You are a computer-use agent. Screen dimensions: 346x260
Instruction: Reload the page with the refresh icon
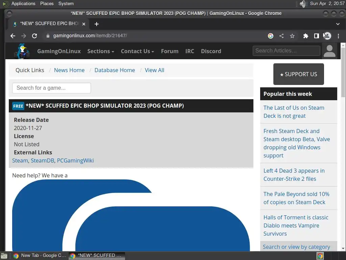34,36
